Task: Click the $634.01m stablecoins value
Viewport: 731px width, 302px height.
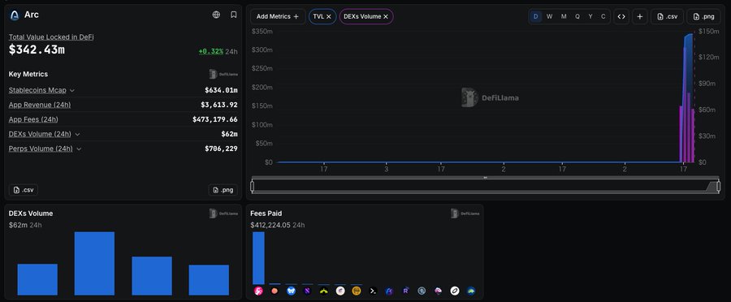Action: [221, 90]
